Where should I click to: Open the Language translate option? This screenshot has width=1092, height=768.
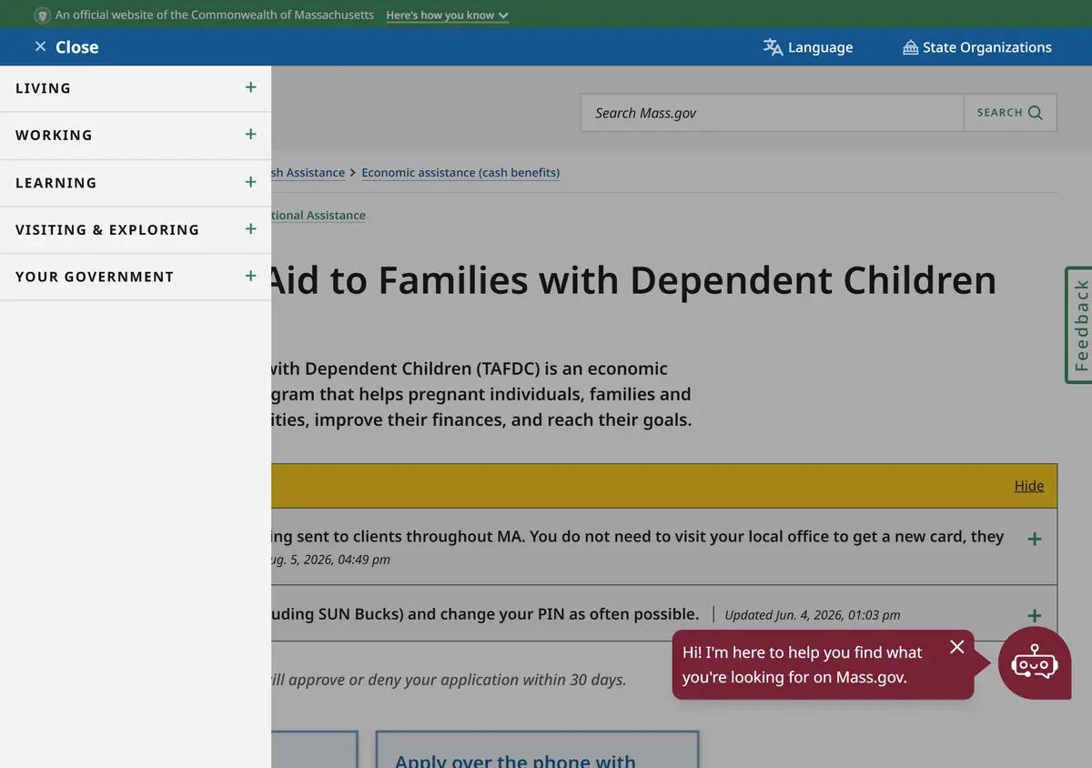point(808,47)
